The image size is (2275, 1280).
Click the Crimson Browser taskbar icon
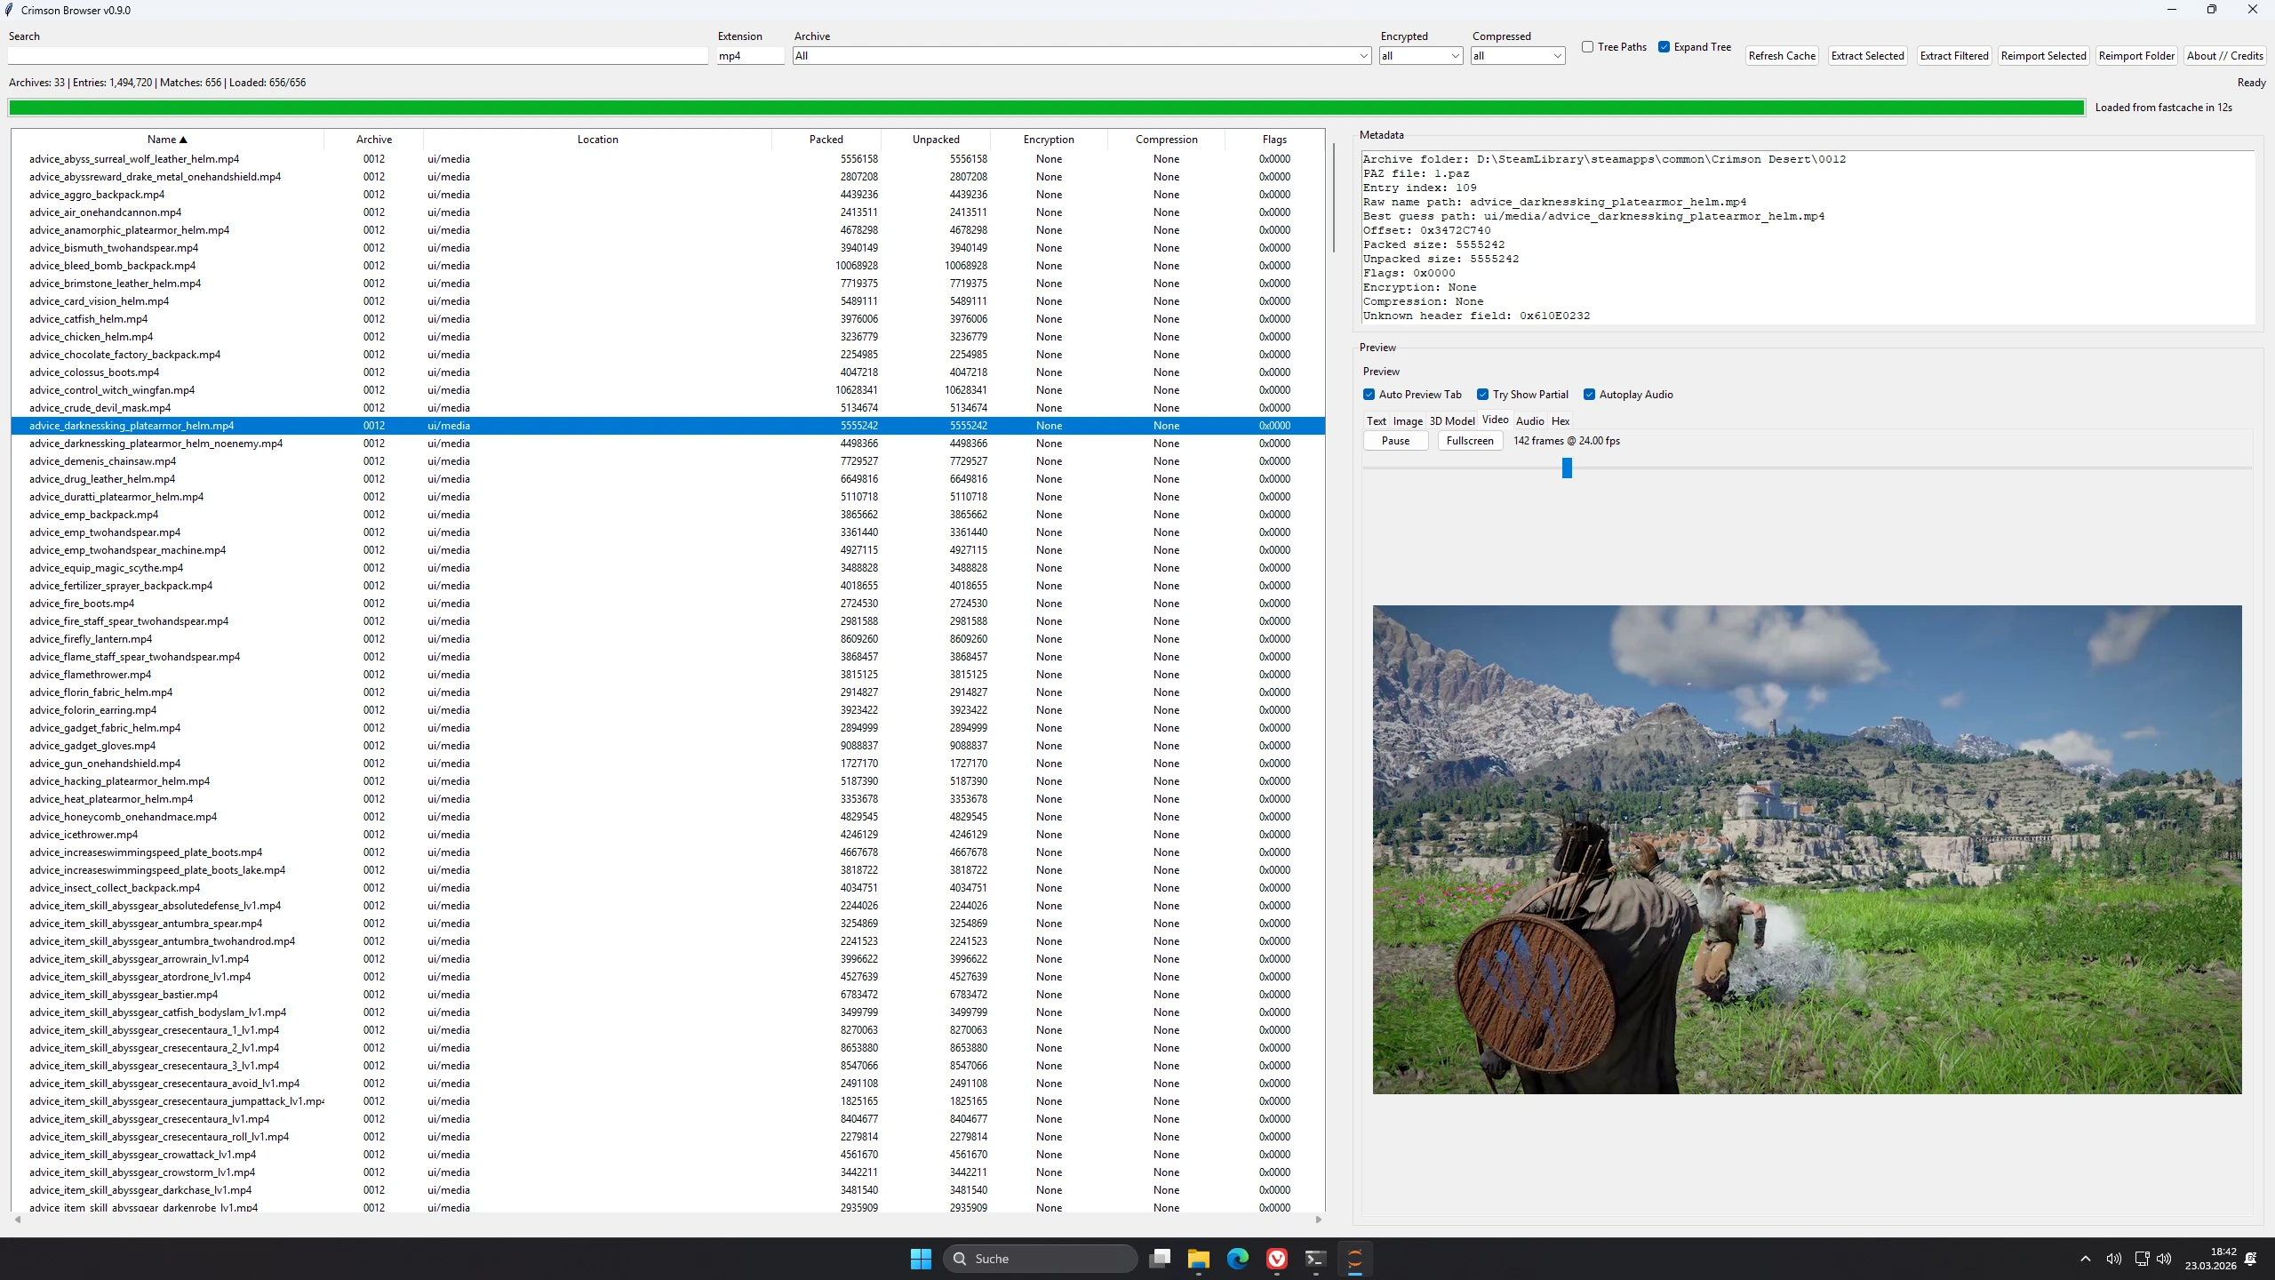(x=1355, y=1259)
